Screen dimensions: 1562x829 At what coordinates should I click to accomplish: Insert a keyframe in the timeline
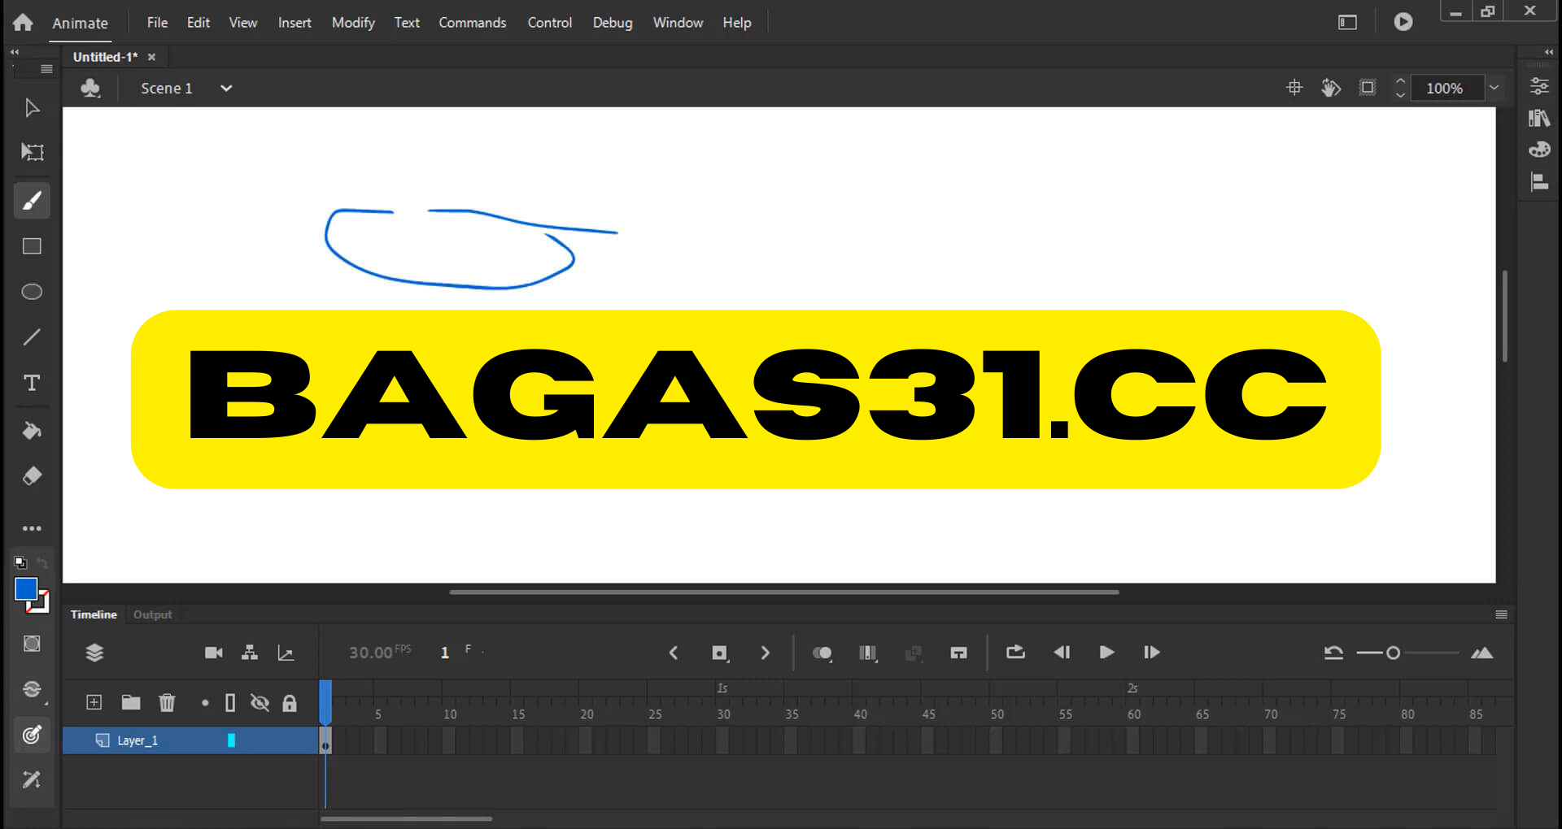[x=720, y=653]
